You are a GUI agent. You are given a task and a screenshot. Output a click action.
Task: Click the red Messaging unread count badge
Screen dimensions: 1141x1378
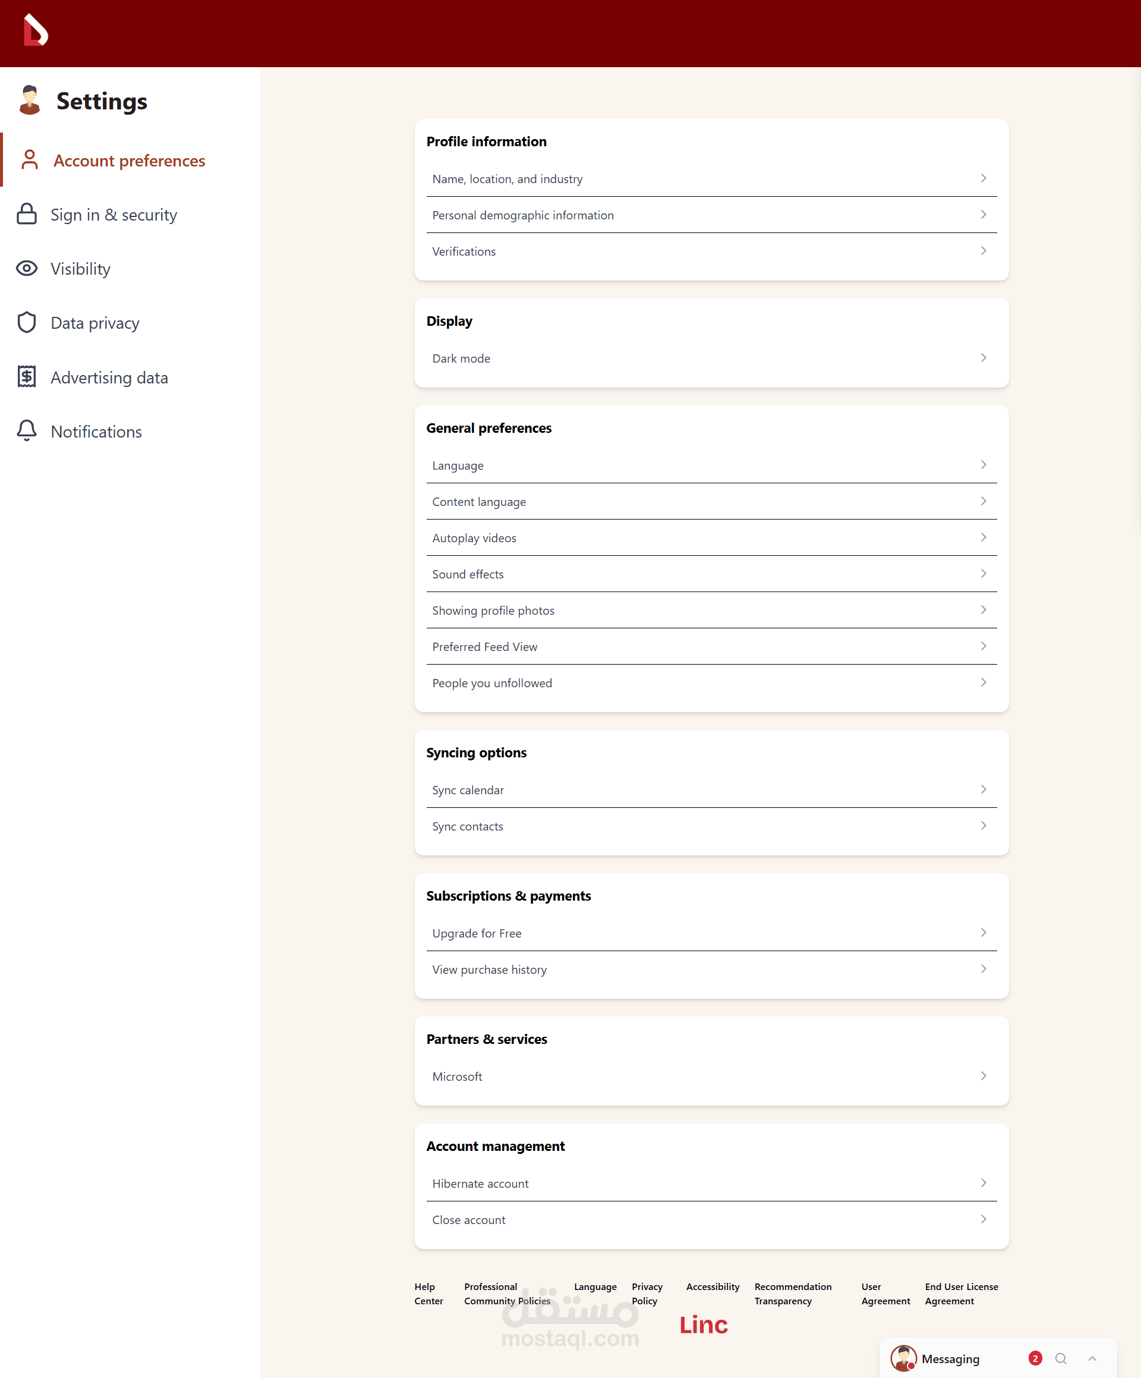pos(1035,1358)
